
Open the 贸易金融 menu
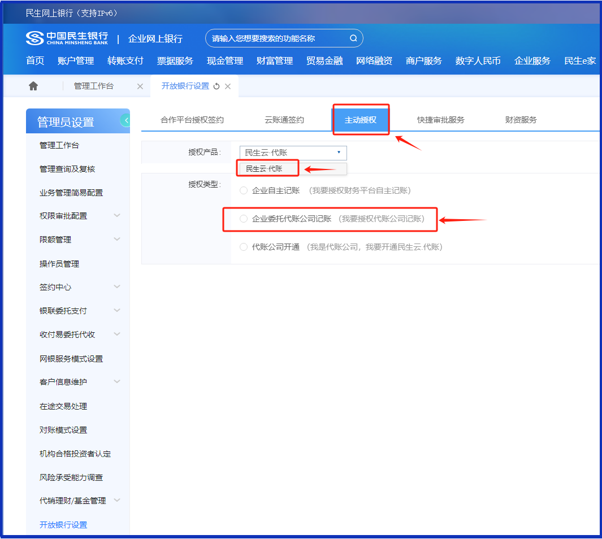pos(324,60)
